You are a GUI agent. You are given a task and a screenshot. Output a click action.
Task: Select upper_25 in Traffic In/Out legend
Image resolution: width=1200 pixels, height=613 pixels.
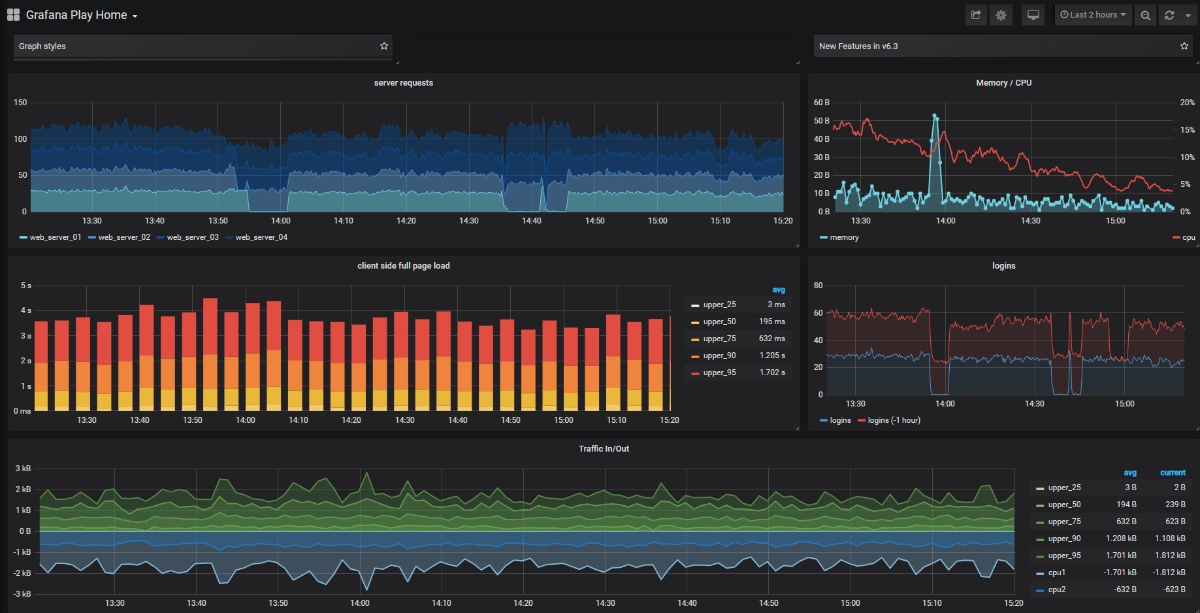[x=1064, y=488]
